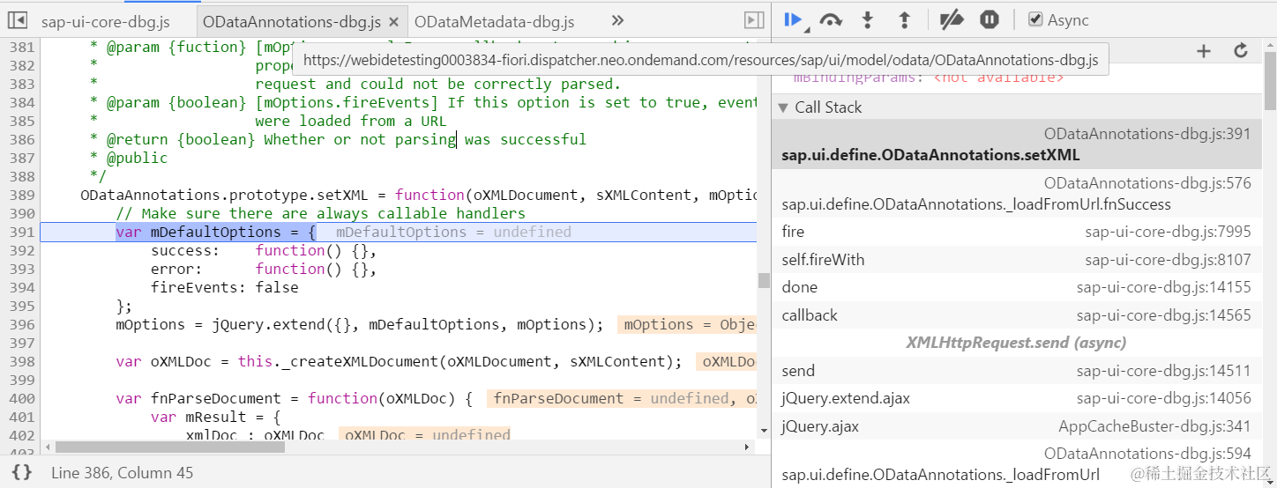The image size is (1277, 488).
Task: Collapse the debugger sidebar pane
Action: (753, 20)
